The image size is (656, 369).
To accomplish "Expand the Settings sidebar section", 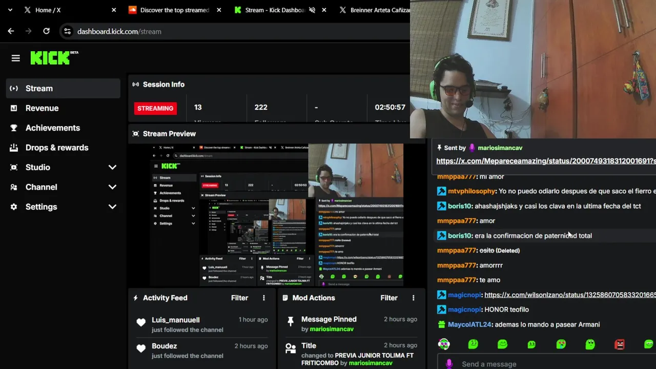I will [x=112, y=207].
